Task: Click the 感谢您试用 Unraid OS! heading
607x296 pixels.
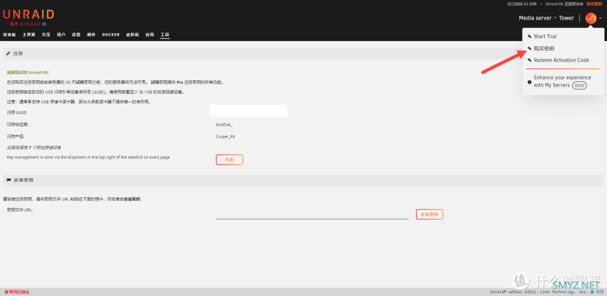Action: (x=28, y=72)
